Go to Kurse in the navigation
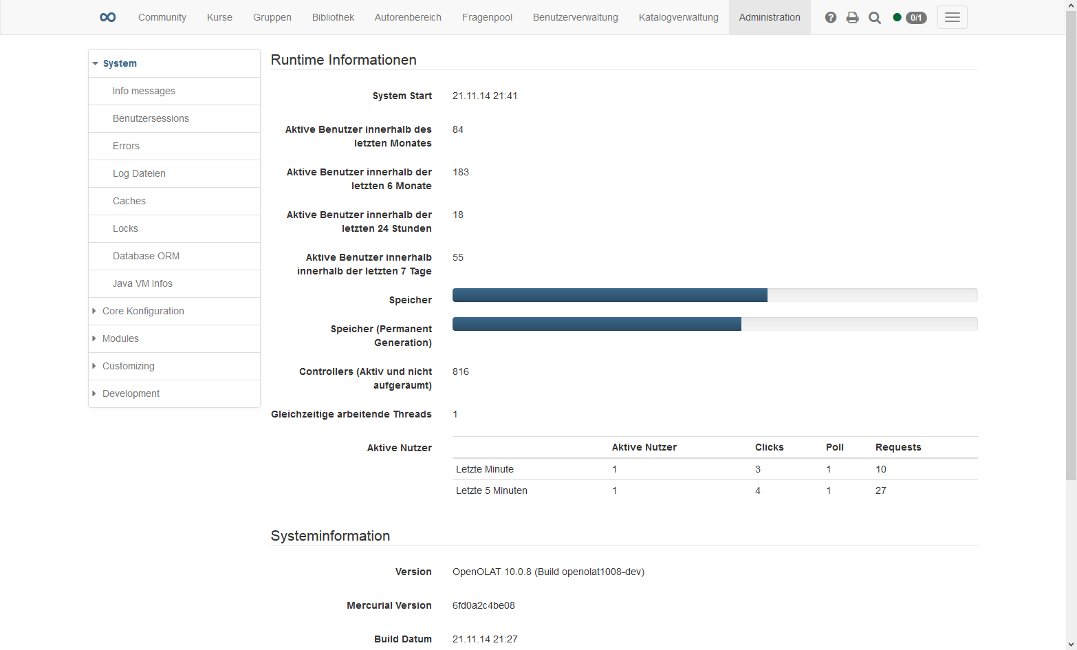The height and width of the screenshot is (650, 1077). click(x=219, y=17)
